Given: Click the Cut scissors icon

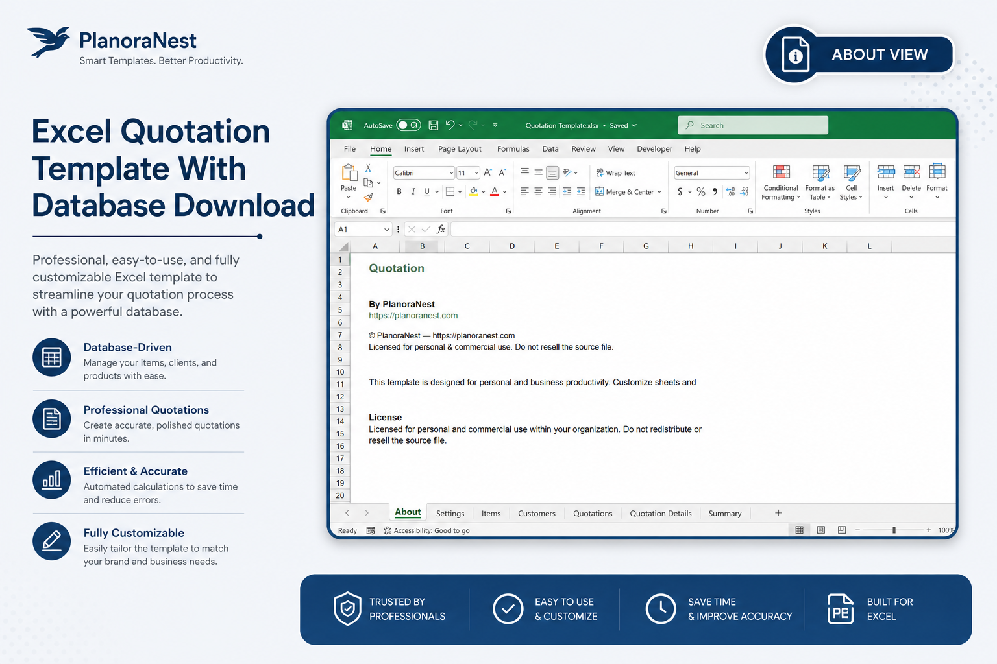Looking at the screenshot, I should click(368, 168).
